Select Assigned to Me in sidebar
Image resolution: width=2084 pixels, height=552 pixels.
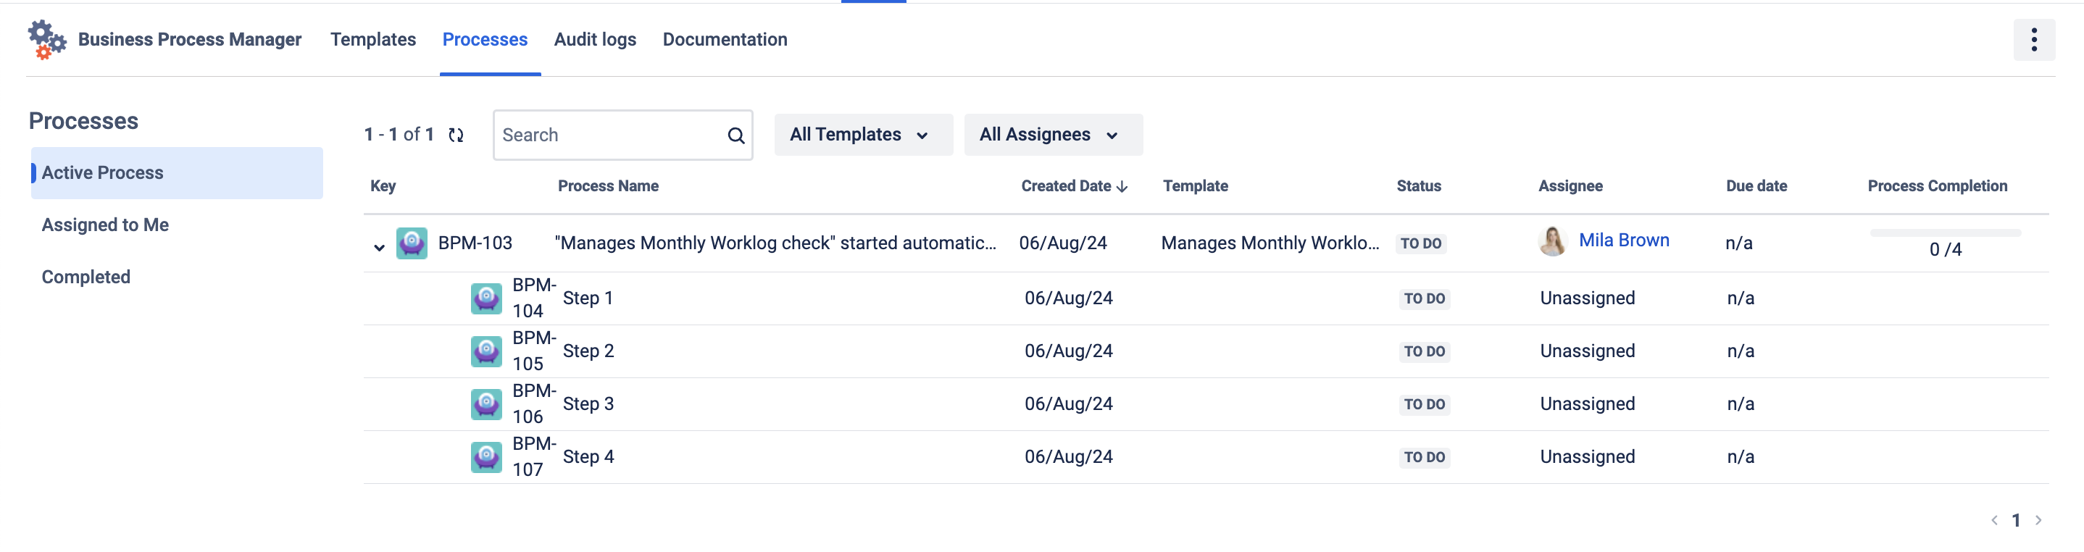(x=105, y=225)
